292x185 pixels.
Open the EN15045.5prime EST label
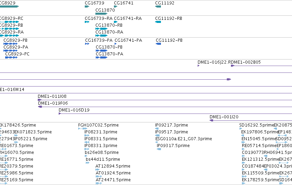(258, 139)
